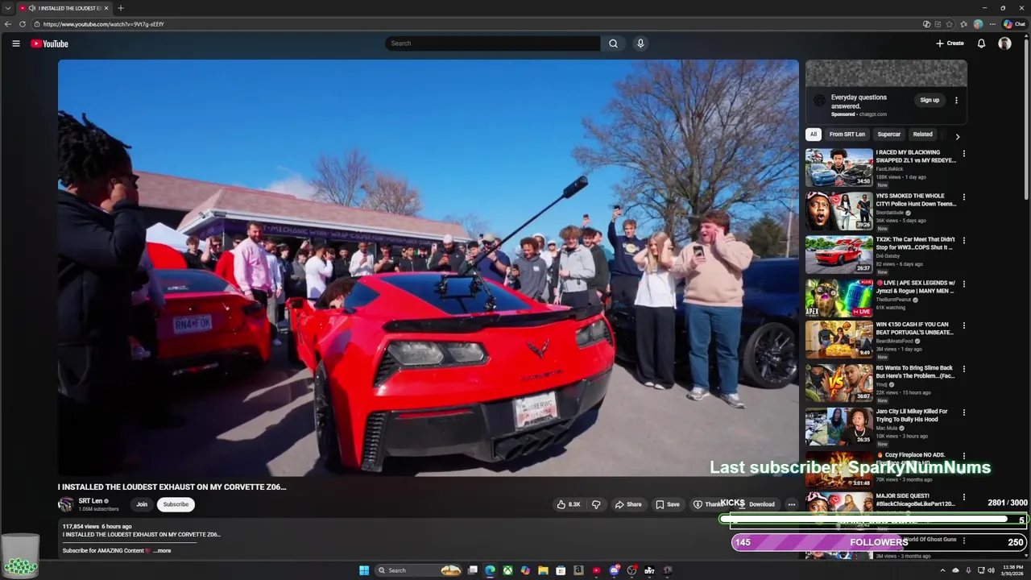Show more category chips with the right chevron

pyautogui.click(x=957, y=136)
